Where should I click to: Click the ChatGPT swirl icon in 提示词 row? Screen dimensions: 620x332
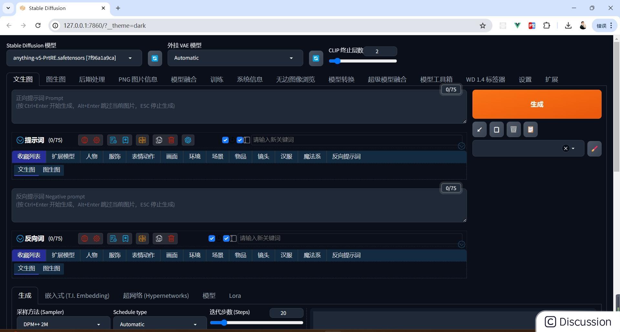[188, 140]
